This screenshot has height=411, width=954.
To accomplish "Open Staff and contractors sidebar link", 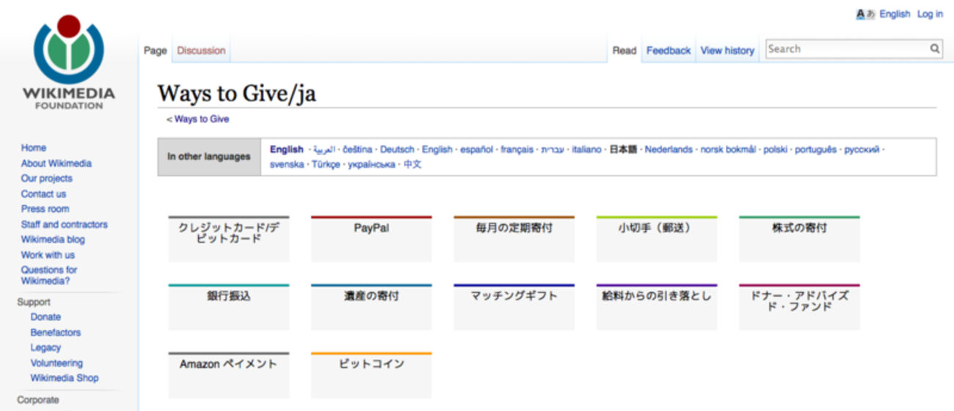I will (64, 224).
